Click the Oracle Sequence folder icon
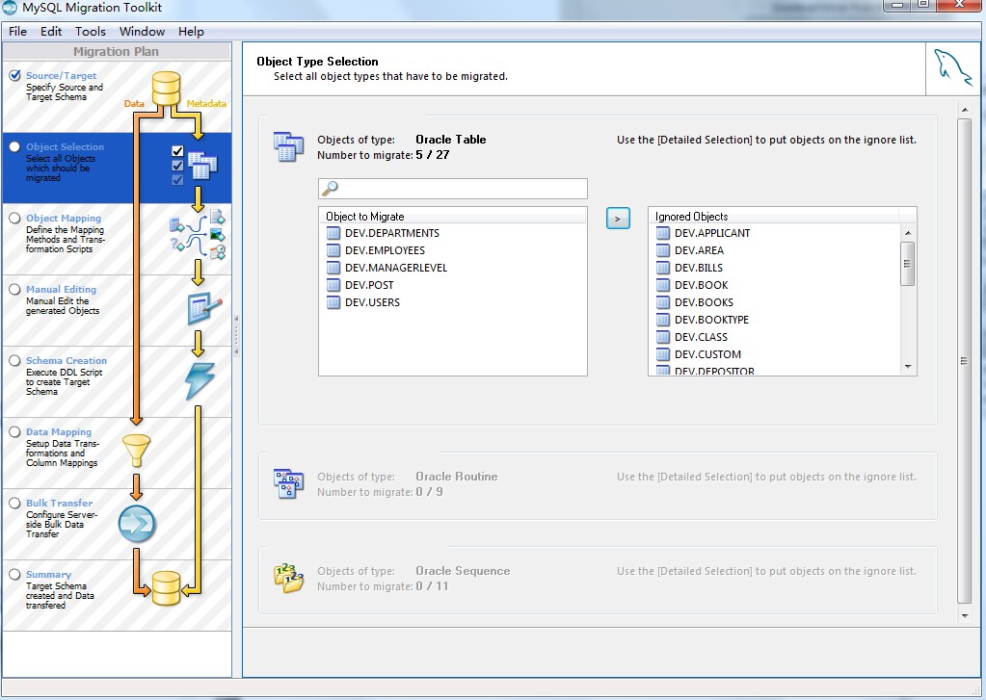 (288, 578)
